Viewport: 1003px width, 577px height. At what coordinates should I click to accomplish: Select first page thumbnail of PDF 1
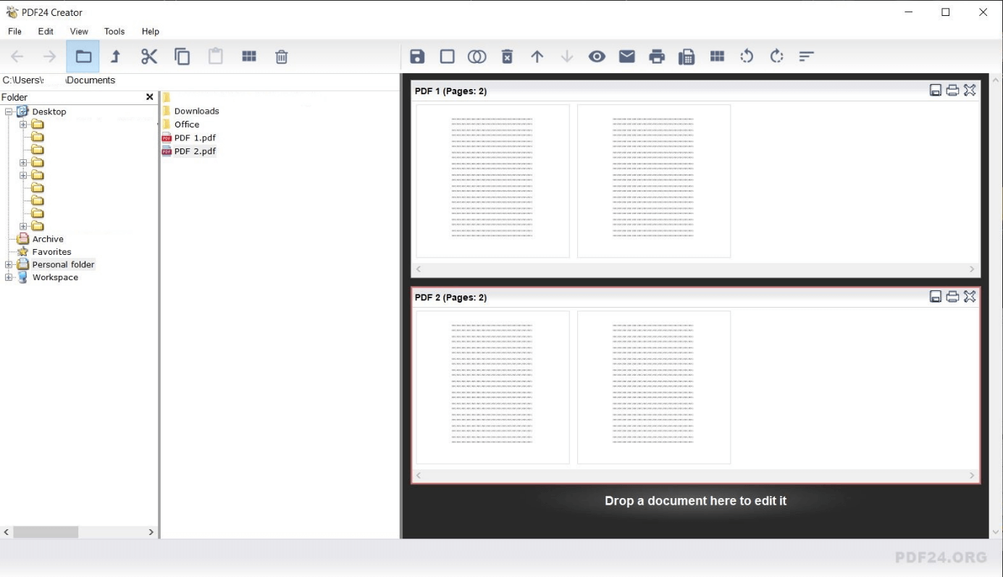[x=492, y=181]
